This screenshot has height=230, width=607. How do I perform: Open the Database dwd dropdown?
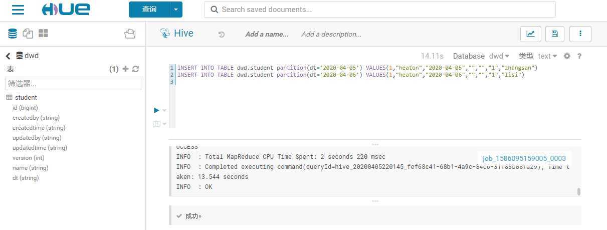pos(499,56)
